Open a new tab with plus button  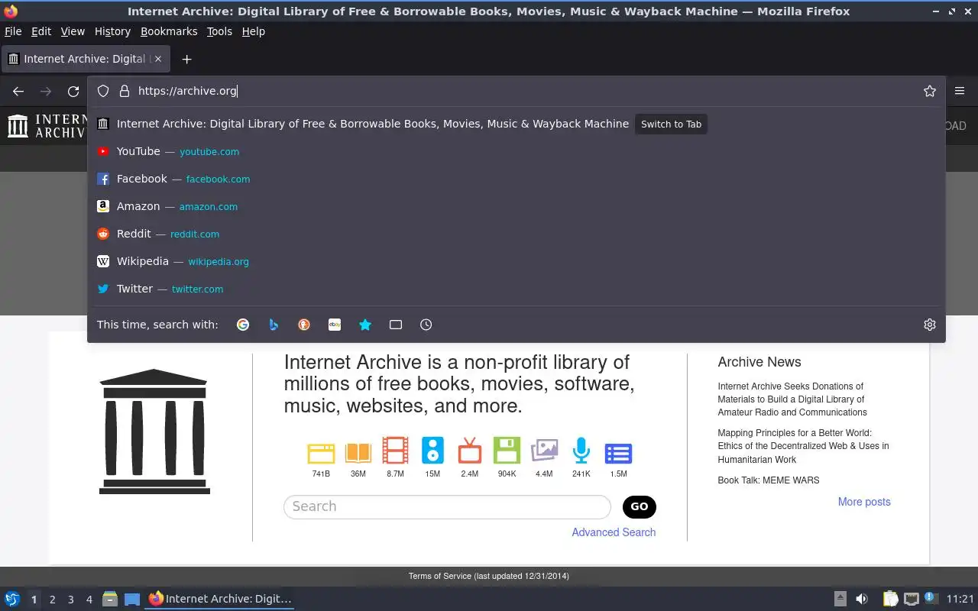coord(186,59)
